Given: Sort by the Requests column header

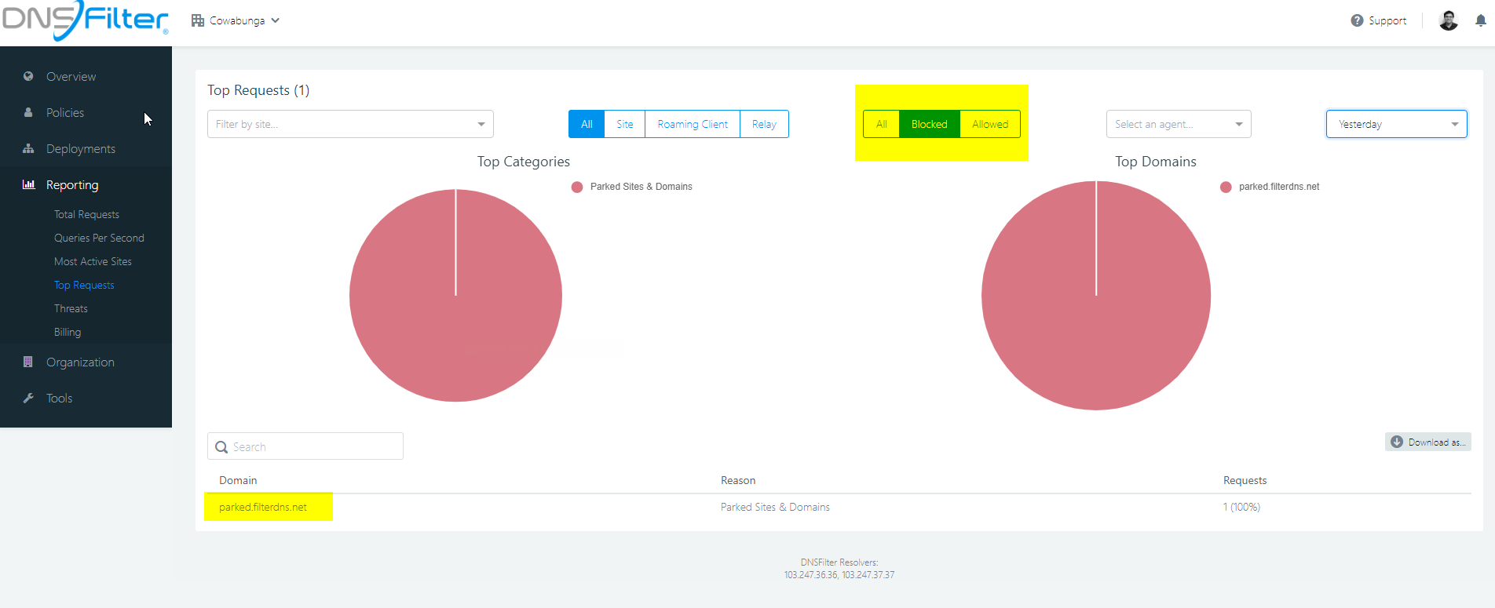Looking at the screenshot, I should pyautogui.click(x=1245, y=480).
